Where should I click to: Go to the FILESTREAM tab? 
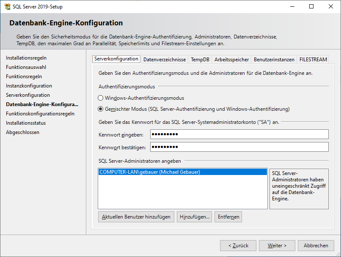point(313,60)
